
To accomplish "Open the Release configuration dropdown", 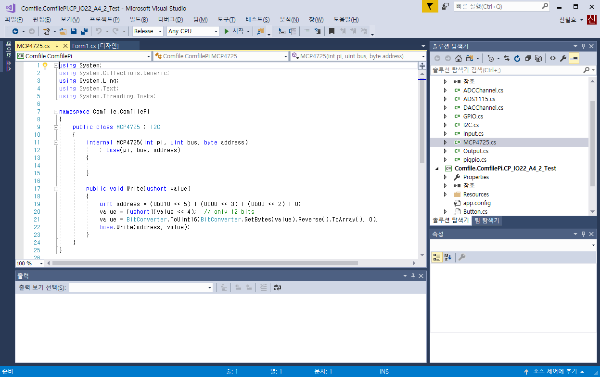I will click(x=148, y=31).
